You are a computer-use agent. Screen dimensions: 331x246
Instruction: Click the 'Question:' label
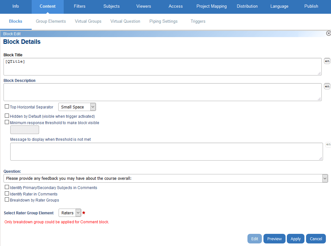(x=12, y=171)
